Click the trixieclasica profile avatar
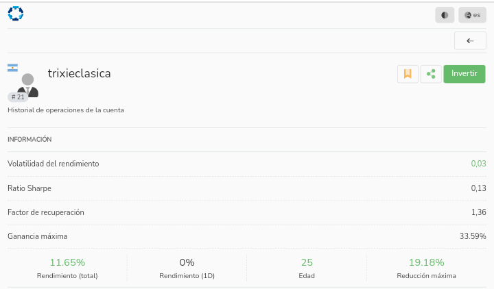This screenshot has height=289, width=494. pos(27,83)
